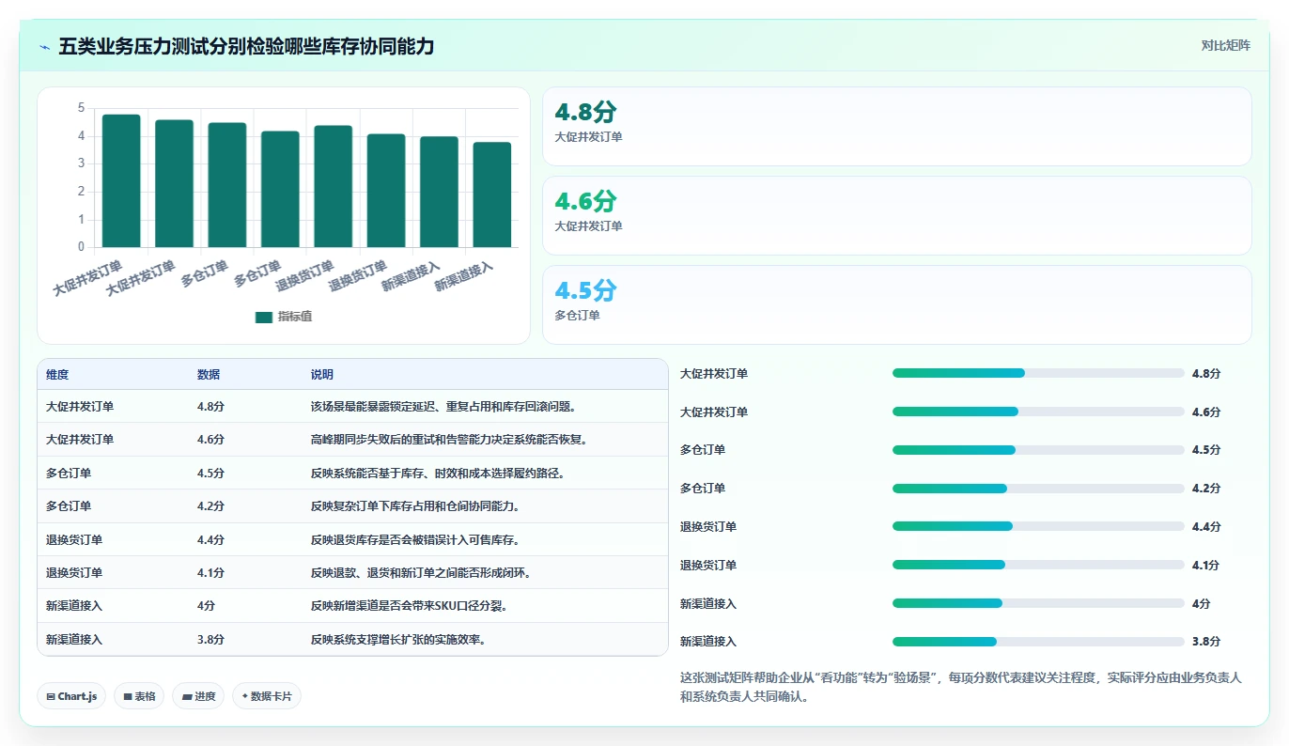1289x746 pixels.
Task: Click table cell 4.6分 in 数据 column
Action: point(210,440)
